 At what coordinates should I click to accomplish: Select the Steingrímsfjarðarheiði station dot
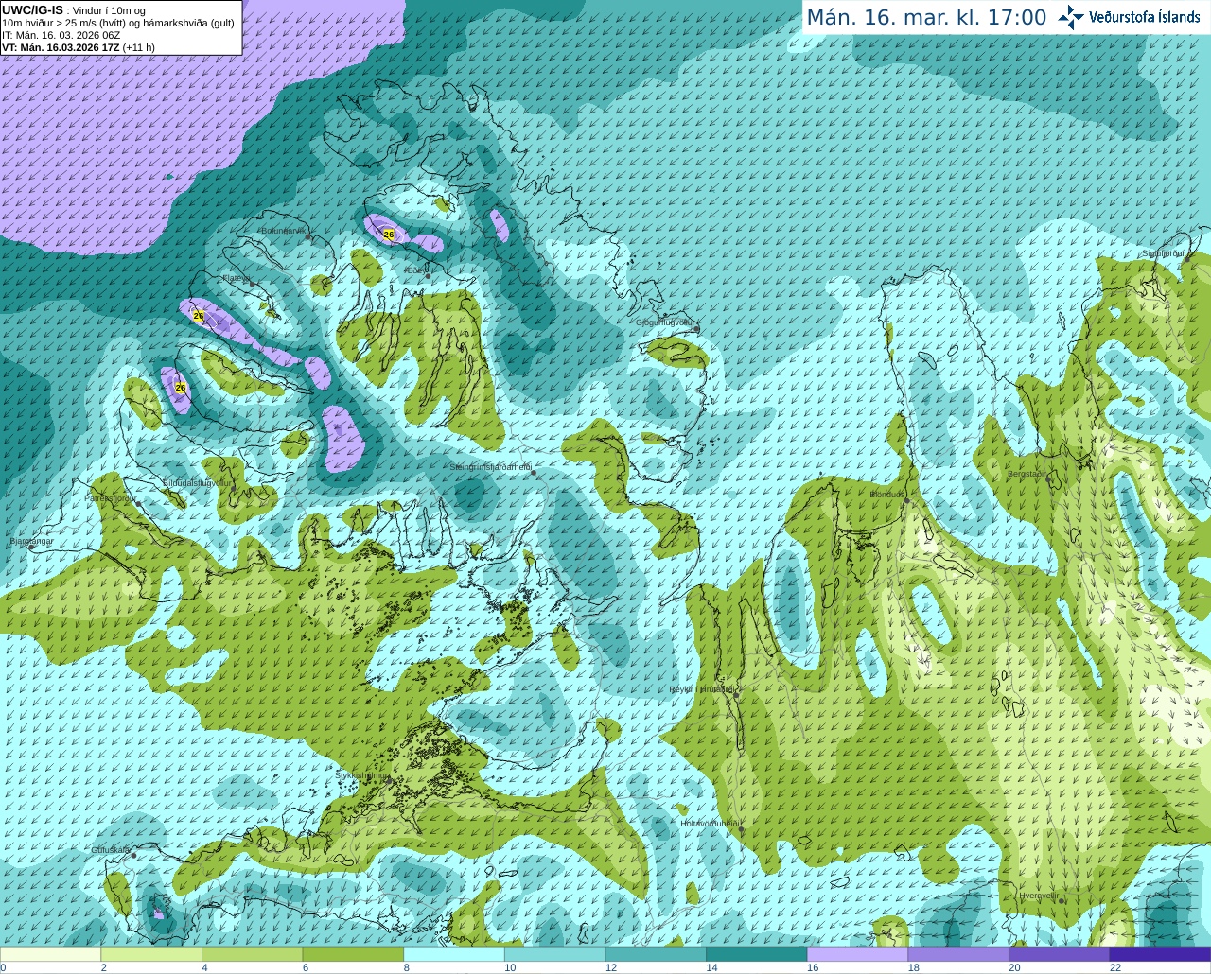(535, 473)
